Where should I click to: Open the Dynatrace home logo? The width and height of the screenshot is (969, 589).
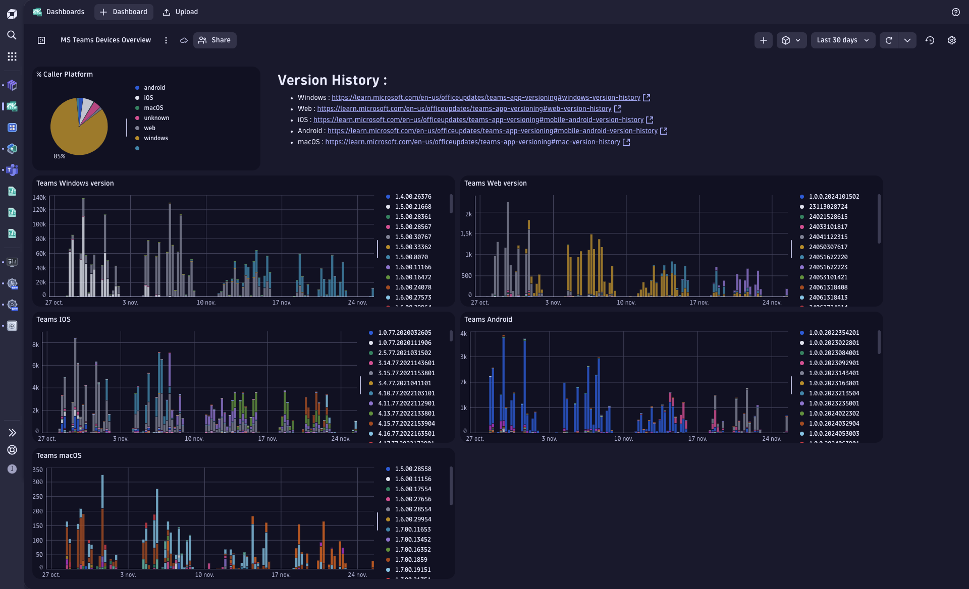[12, 14]
